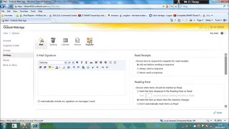Viewport: 229px width, 129px height.
Task: Click Save button
Action: (218, 113)
